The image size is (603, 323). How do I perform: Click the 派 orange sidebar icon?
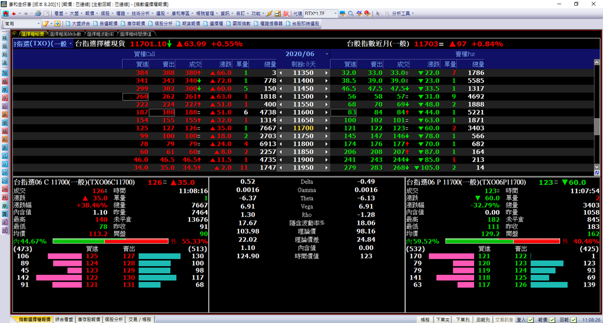pos(5,115)
